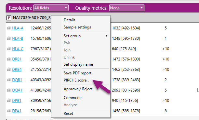Open Sample settings from the context menu

pyautogui.click(x=77, y=27)
